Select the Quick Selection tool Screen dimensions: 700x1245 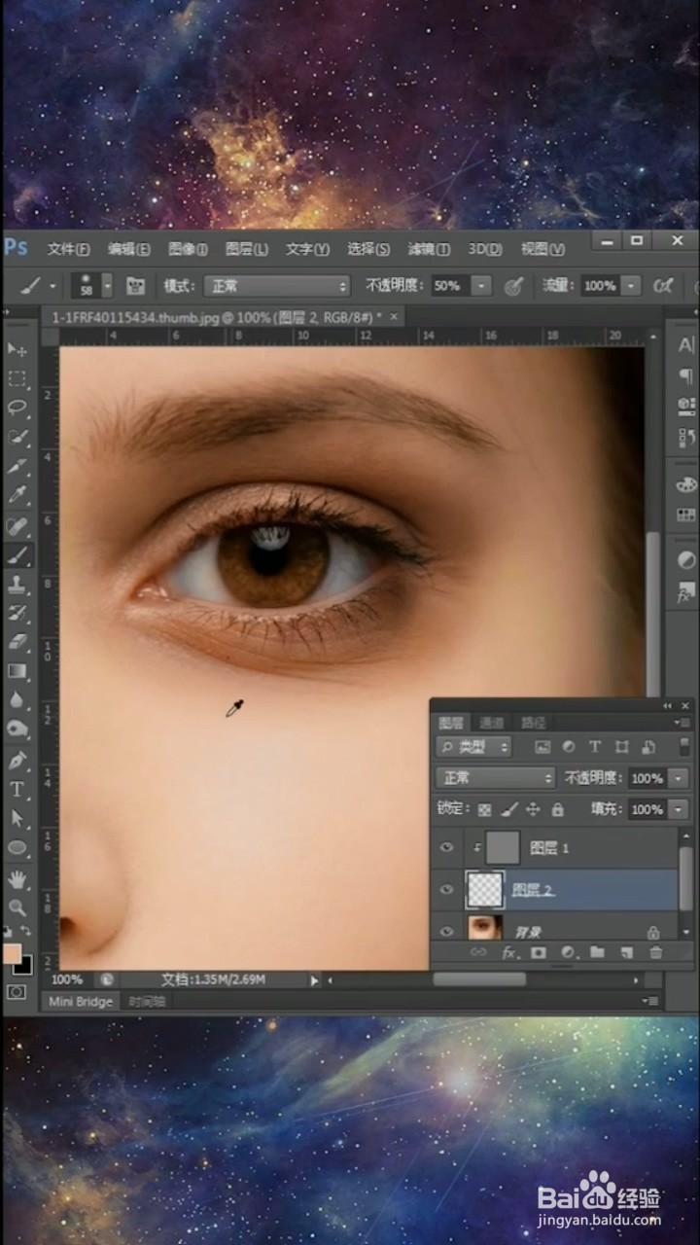(17, 437)
